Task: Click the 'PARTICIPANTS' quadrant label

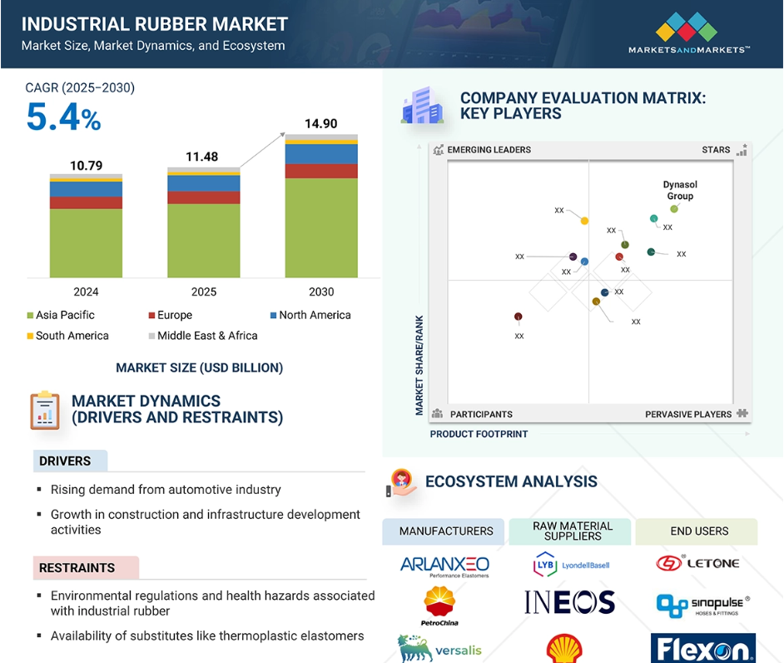Action: coord(481,414)
